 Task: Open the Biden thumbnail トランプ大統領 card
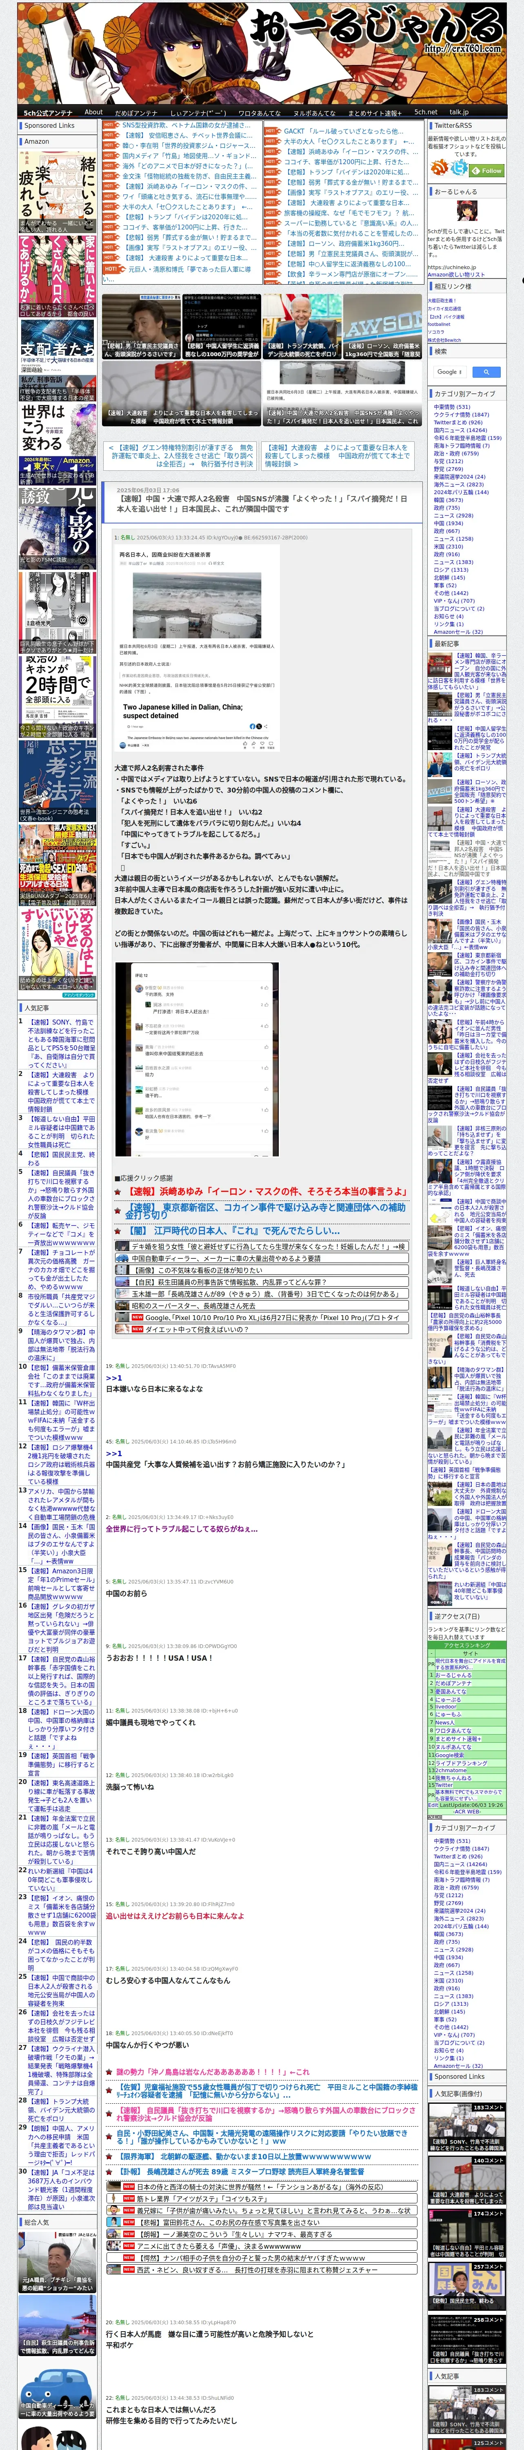pyautogui.click(x=302, y=325)
